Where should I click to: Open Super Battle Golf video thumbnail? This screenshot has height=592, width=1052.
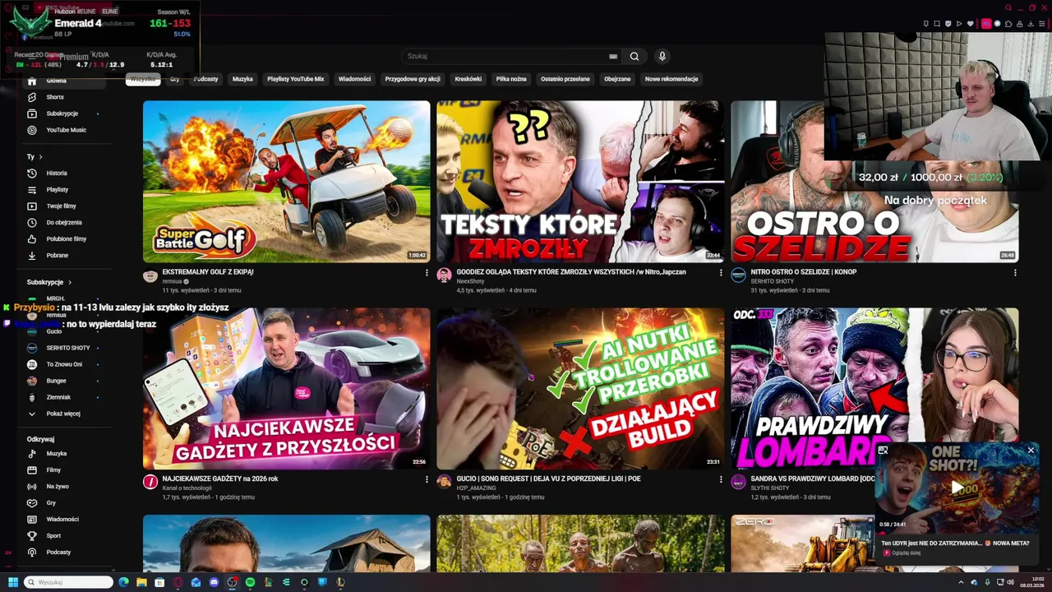click(x=286, y=182)
